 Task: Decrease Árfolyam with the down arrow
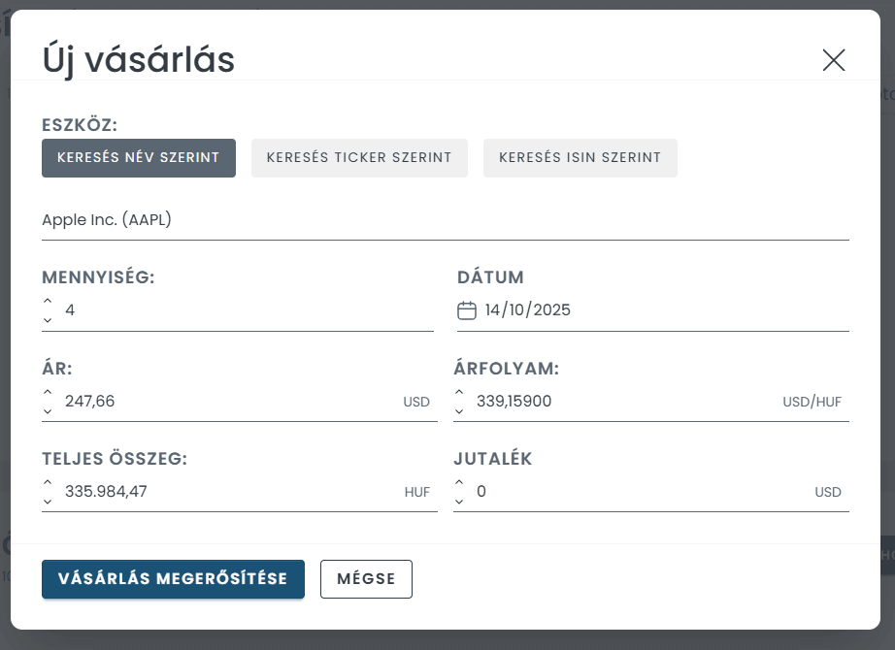click(460, 409)
